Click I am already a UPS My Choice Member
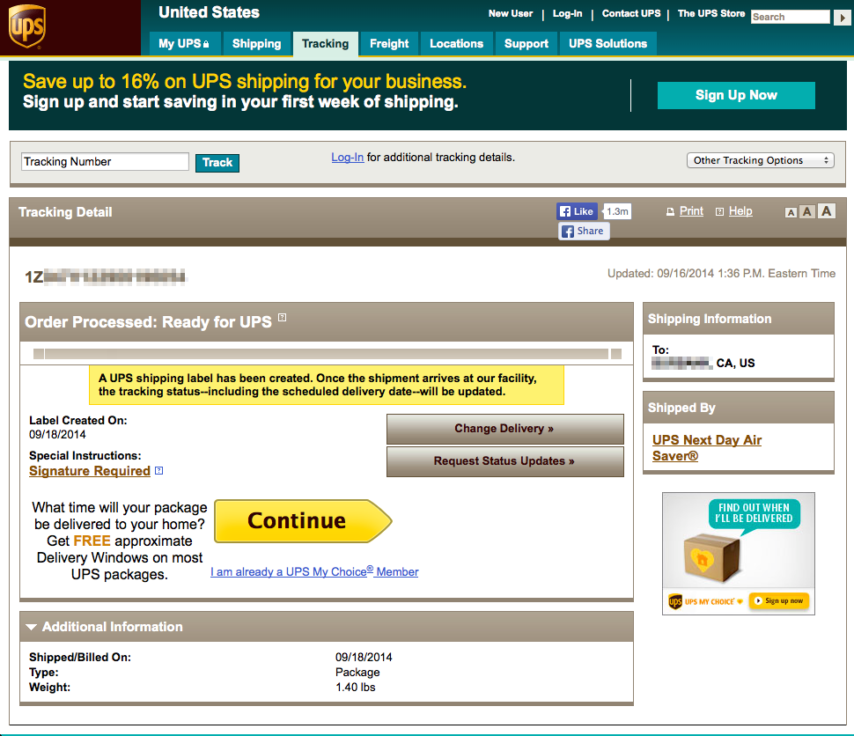The height and width of the screenshot is (736, 854). (314, 571)
